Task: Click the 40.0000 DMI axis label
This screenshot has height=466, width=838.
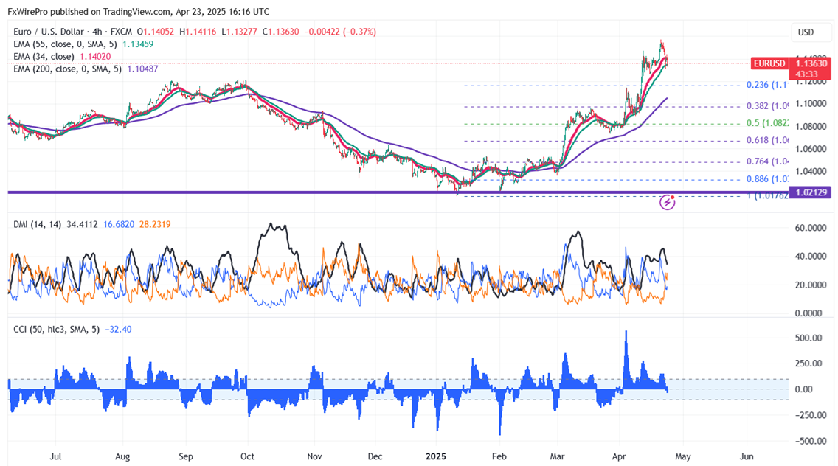Action: click(x=811, y=257)
